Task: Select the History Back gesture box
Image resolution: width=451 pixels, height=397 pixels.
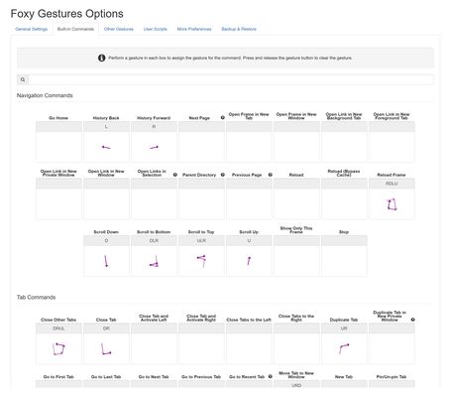Action: [x=106, y=142]
